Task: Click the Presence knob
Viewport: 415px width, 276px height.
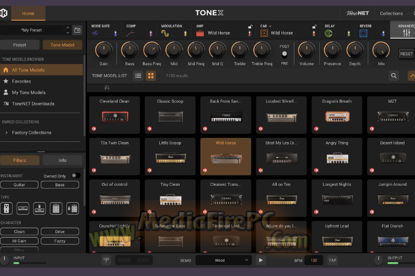Action: click(x=333, y=50)
